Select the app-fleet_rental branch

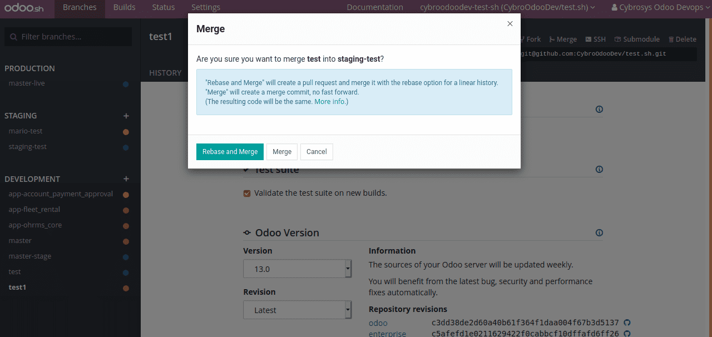(34, 210)
